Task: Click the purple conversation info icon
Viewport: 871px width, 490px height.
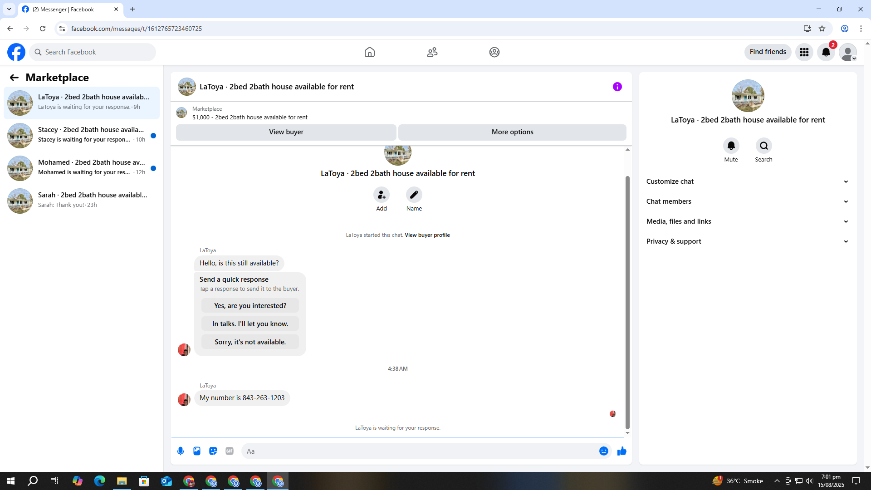Action: click(617, 87)
